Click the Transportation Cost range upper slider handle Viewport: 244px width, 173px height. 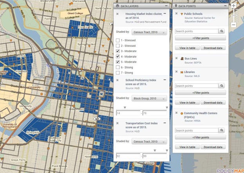click(167, 150)
